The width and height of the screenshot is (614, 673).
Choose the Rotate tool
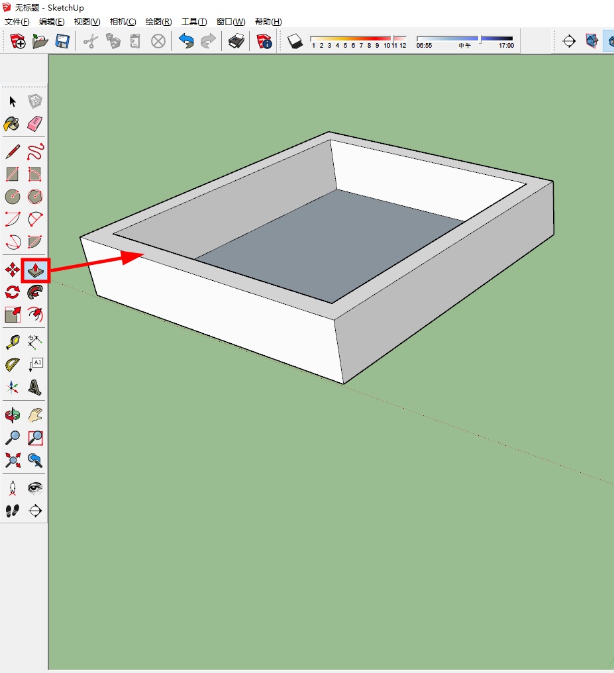[12, 292]
